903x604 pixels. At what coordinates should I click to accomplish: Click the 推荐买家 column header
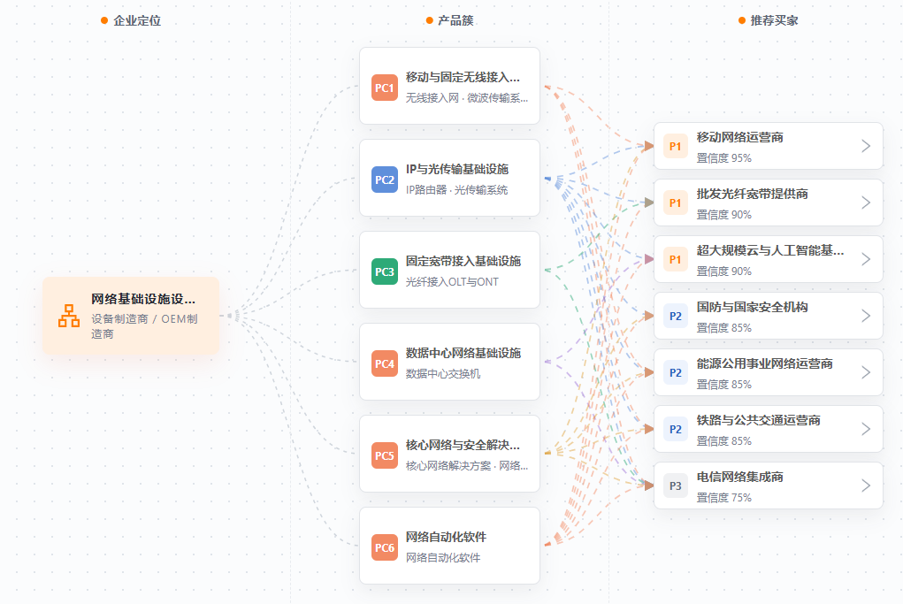774,20
